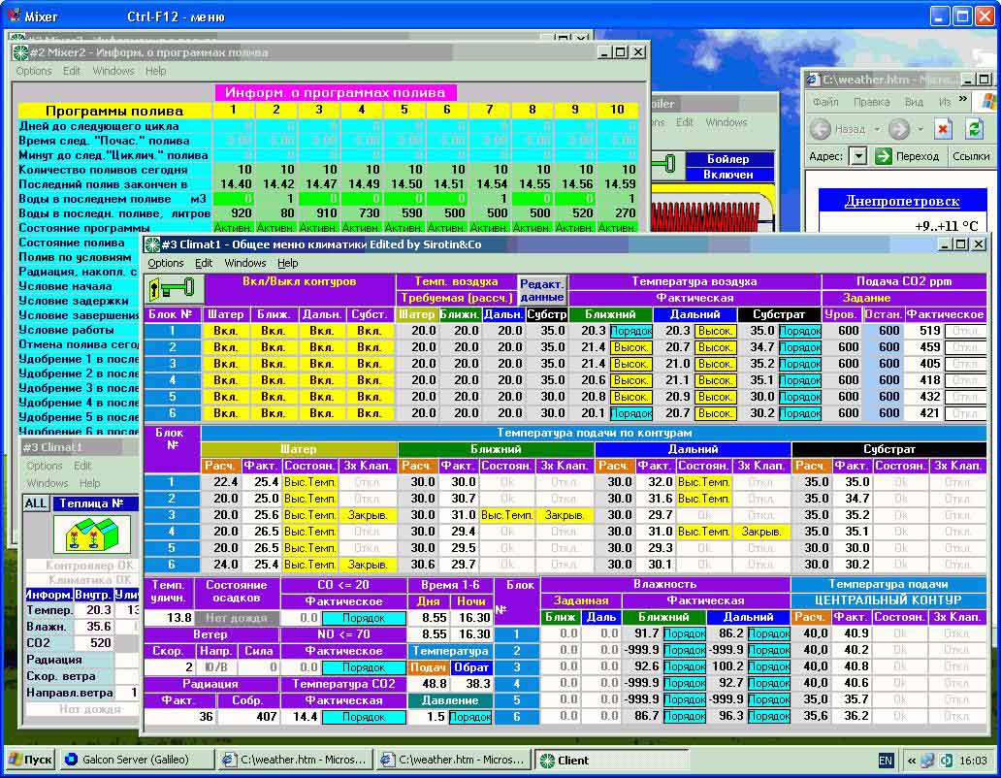The image size is (1001, 778).
Task: Click the taskbar clock showing 16:03
Action: coord(973,761)
